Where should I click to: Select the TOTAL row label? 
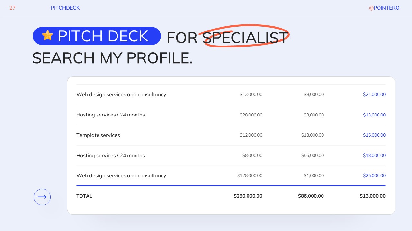84,196
